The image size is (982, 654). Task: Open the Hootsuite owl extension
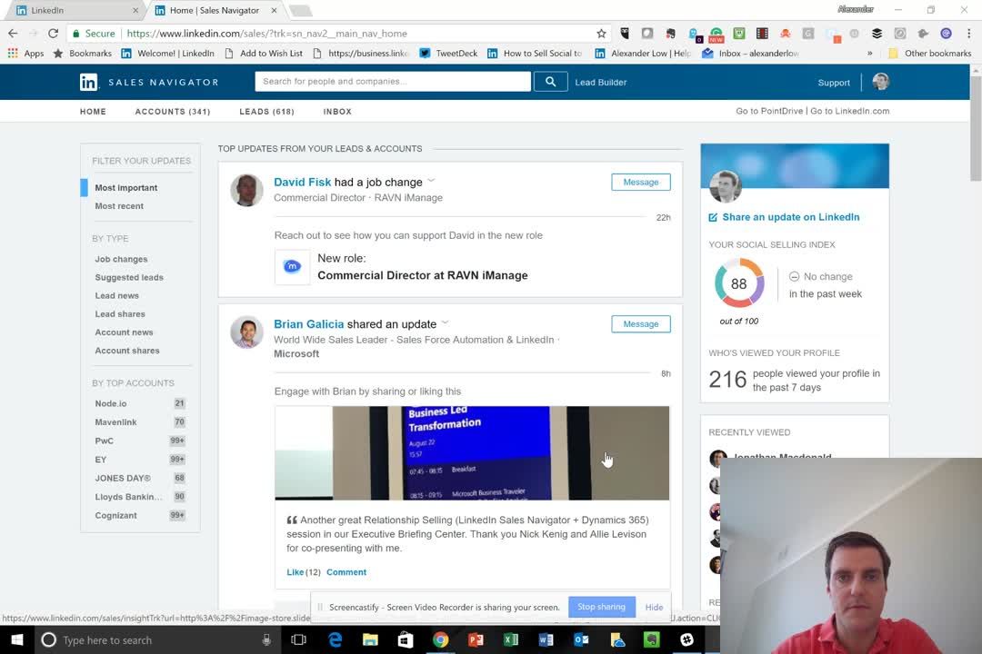point(625,34)
